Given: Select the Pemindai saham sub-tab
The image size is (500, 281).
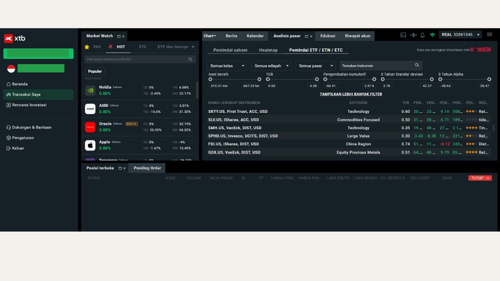Looking at the screenshot, I should pos(230,50).
